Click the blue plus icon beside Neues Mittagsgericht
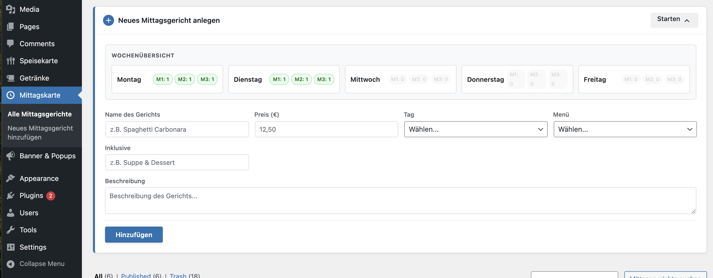 tap(109, 20)
